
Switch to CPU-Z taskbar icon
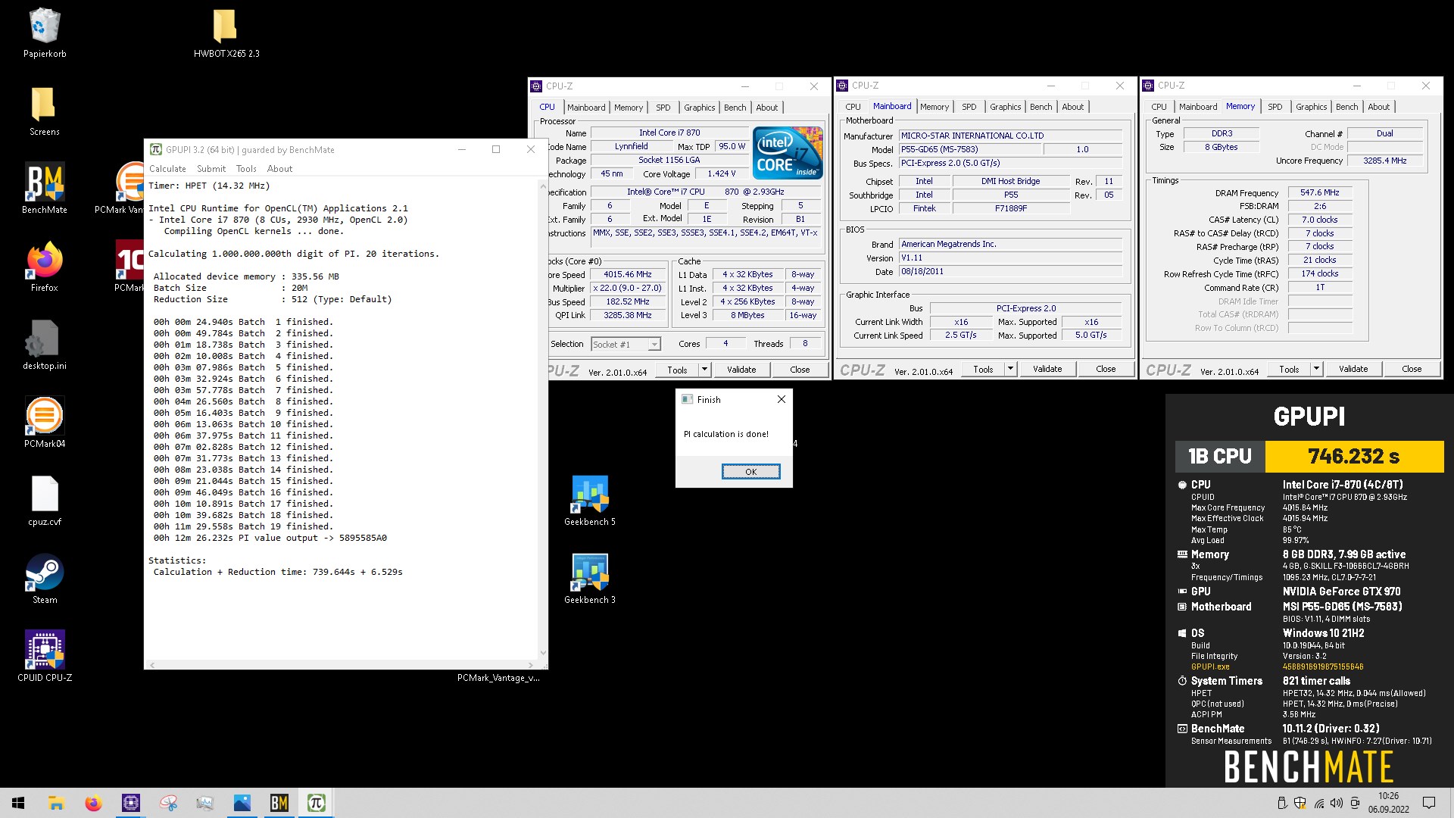[x=130, y=803]
